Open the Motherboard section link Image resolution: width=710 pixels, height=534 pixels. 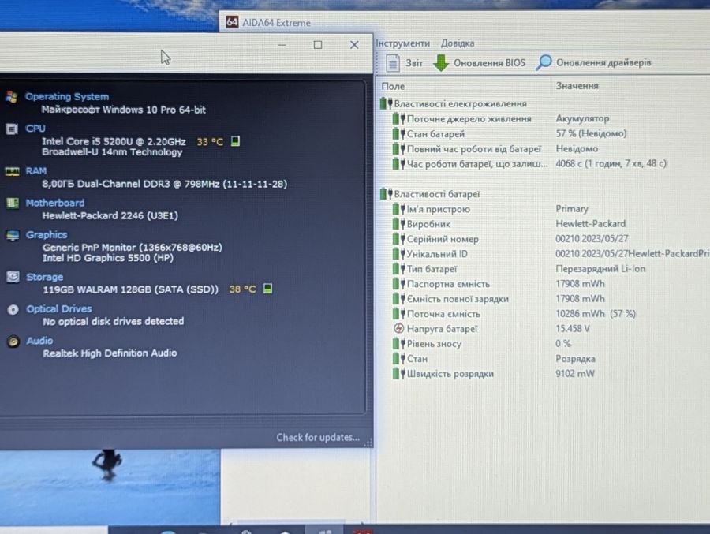pyautogui.click(x=55, y=203)
